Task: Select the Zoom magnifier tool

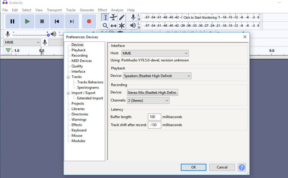Action: [105, 25]
